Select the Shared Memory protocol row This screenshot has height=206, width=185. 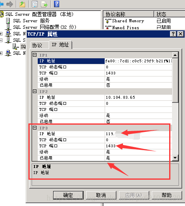[144, 21]
